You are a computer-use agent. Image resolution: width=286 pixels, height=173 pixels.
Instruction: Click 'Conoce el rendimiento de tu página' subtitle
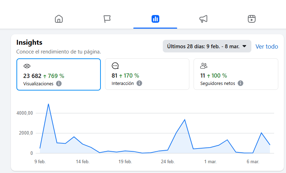point(58,52)
